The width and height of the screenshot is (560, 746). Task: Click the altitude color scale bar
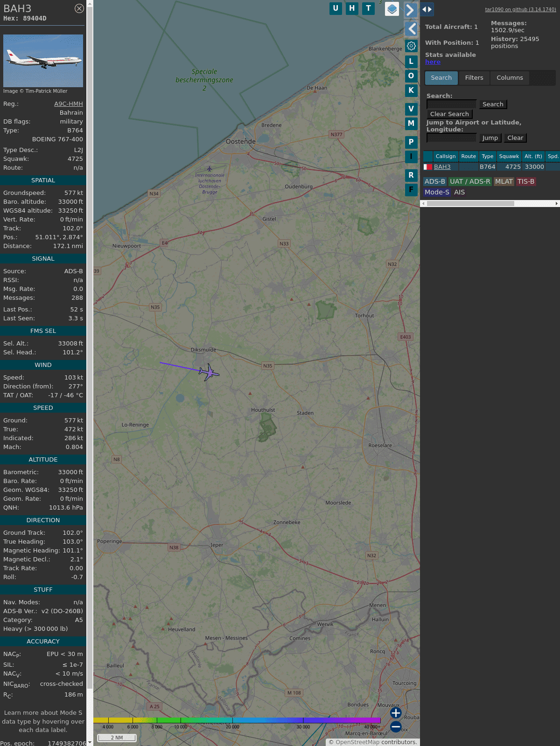237,720
